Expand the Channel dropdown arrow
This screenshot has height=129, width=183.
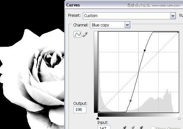(x=127, y=25)
